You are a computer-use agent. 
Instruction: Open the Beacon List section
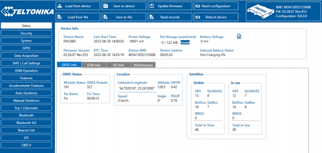pos(26,130)
